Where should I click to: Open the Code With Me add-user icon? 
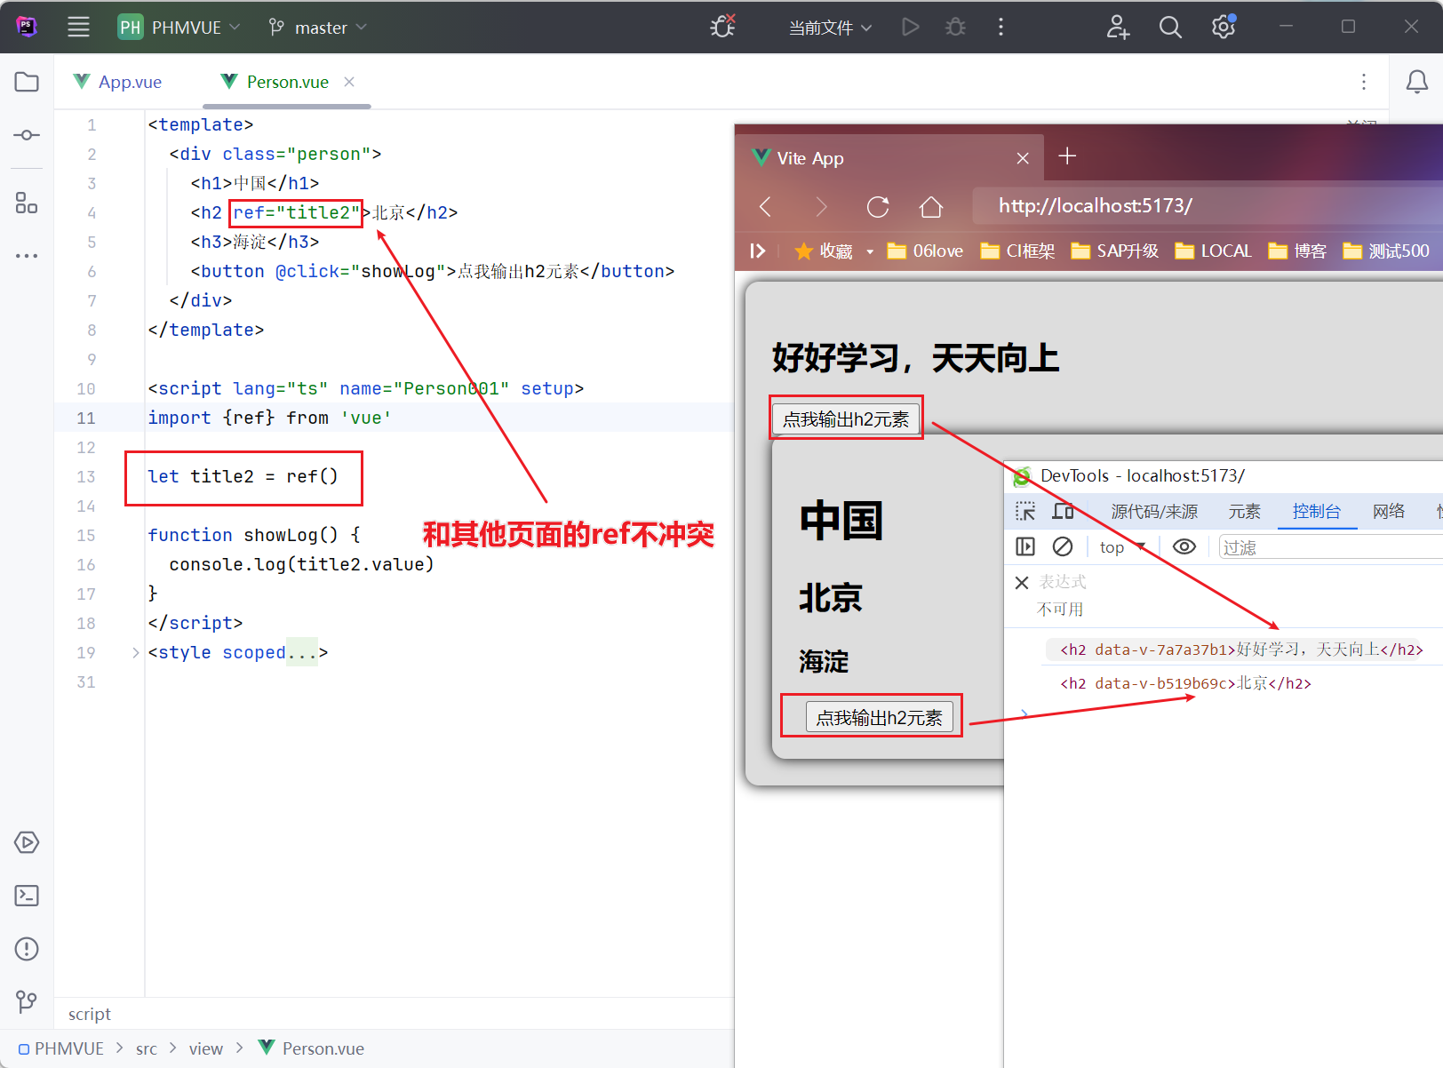pos(1118,27)
